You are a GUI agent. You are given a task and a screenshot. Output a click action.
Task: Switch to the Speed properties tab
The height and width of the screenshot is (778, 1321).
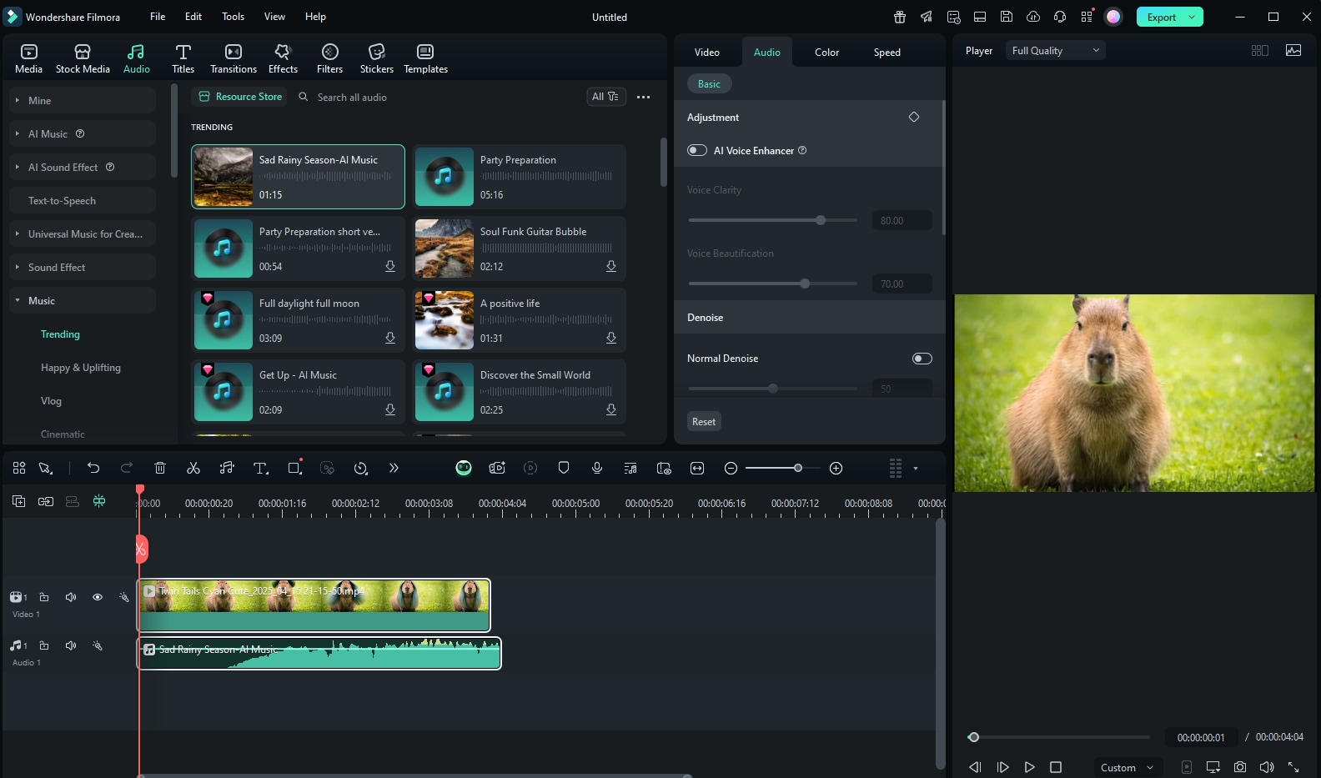(x=887, y=52)
